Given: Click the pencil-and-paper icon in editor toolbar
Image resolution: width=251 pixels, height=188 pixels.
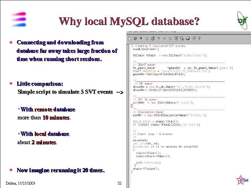Looking at the screenshot, I should (x=194, y=38).
